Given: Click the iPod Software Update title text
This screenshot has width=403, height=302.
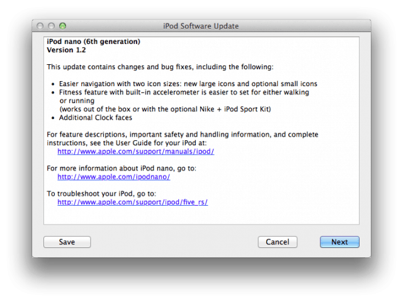Looking at the screenshot, I should click(x=201, y=26).
